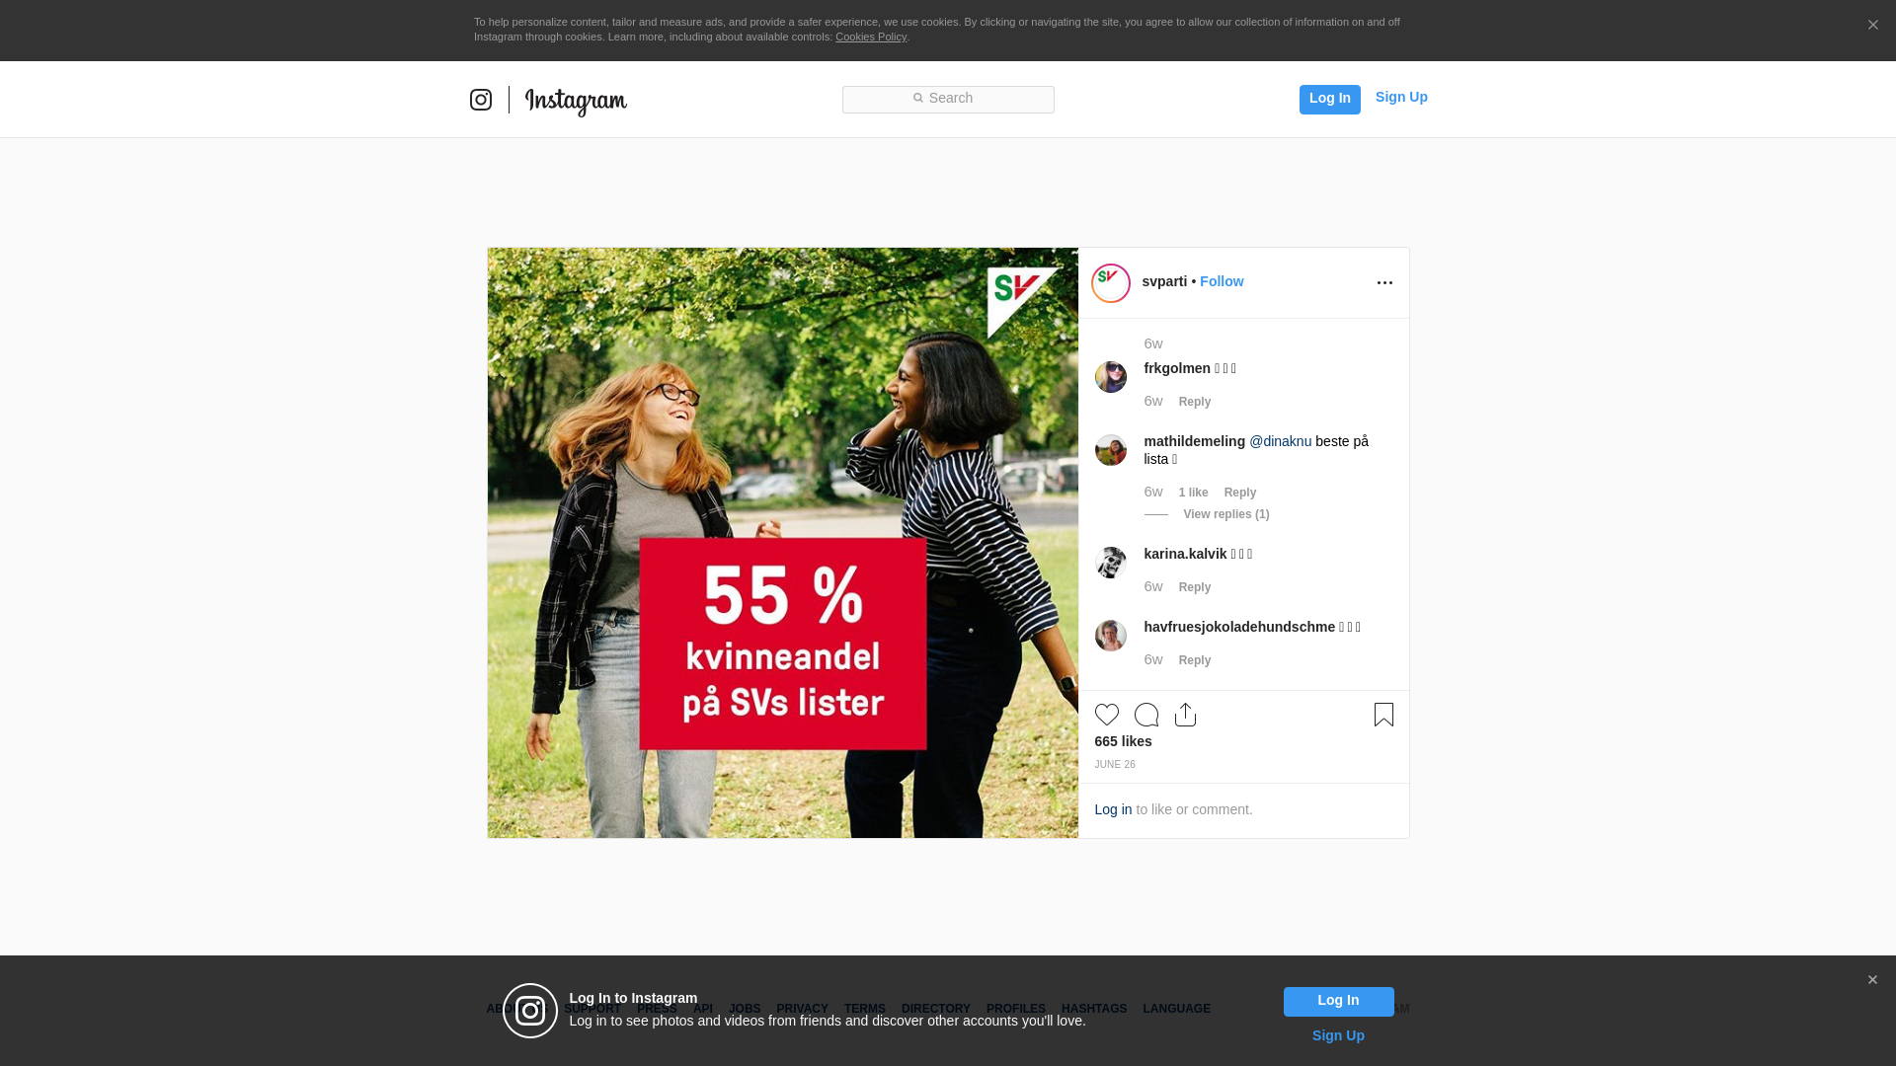
Task: Expand View replies (1)
Action: 1226,514
